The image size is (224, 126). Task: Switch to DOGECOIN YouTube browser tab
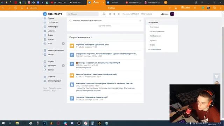coord(59,2)
